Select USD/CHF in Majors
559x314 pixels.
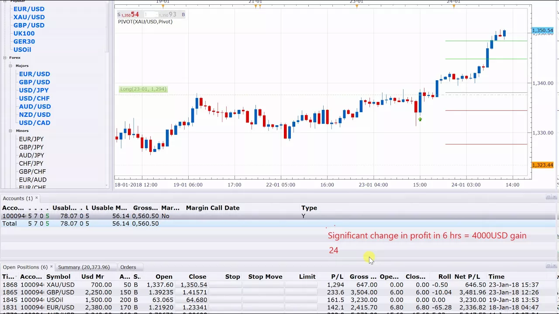coord(34,99)
